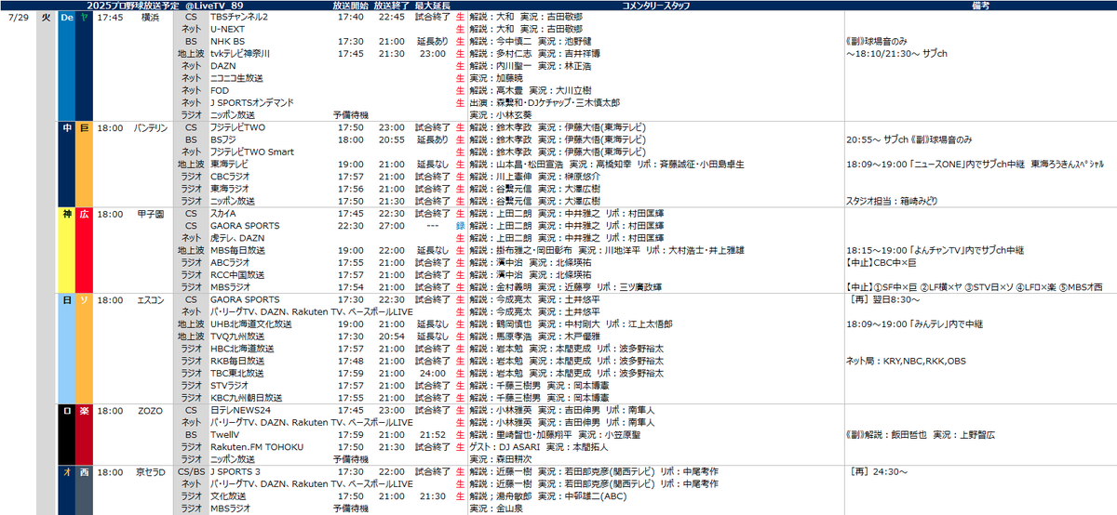Select the 最大延長 column header
The width and height of the screenshot is (1117, 515).
pyautogui.click(x=433, y=6)
